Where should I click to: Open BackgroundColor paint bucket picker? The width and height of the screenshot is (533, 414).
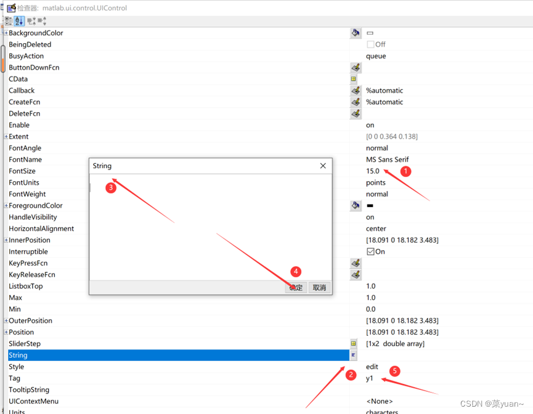point(356,33)
